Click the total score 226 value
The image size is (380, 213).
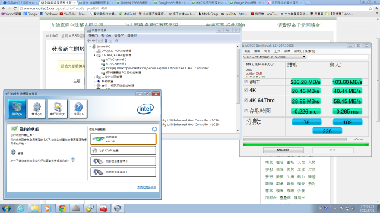pyautogui.click(x=327, y=131)
